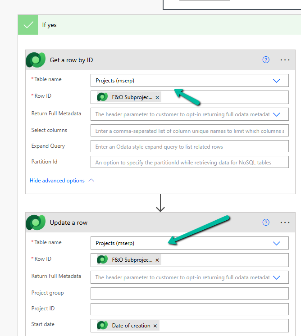Click the chevron next to Hide advanced options
This screenshot has width=301, height=336.
(x=91, y=180)
